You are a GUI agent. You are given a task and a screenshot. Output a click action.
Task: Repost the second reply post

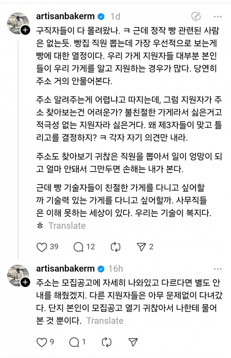106,342
